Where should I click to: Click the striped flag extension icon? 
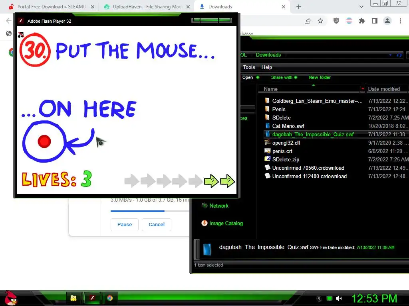click(x=349, y=21)
